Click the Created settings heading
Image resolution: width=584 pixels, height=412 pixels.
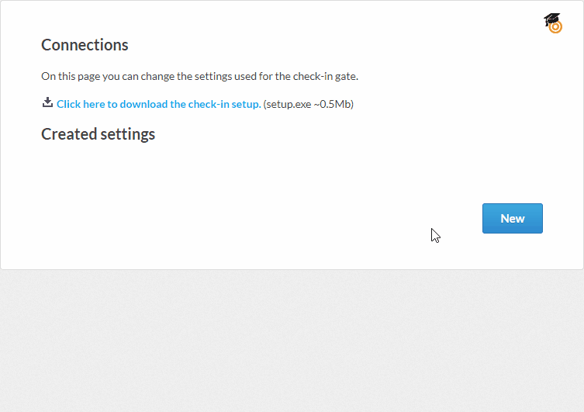point(98,134)
